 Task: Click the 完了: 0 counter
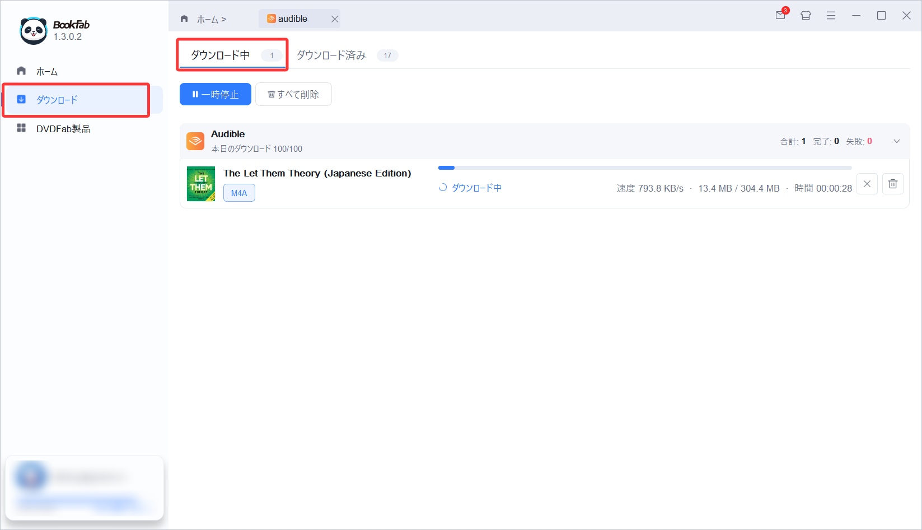[x=826, y=141]
